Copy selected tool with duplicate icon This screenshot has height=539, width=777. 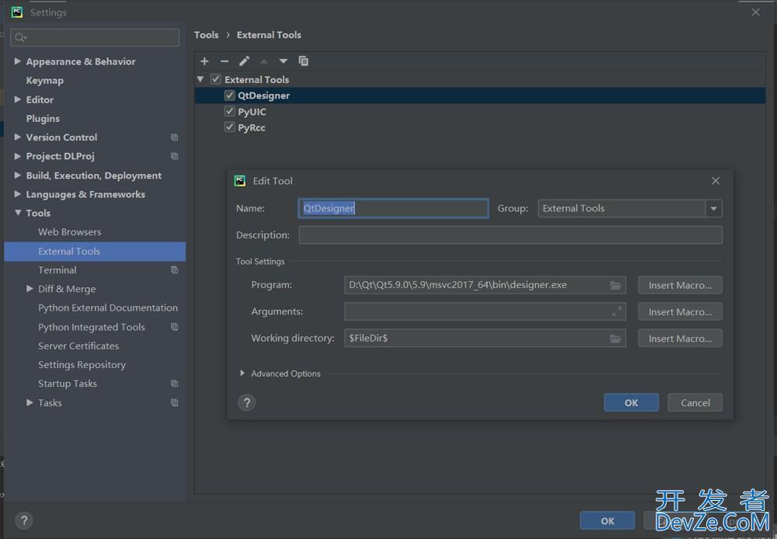coord(303,61)
